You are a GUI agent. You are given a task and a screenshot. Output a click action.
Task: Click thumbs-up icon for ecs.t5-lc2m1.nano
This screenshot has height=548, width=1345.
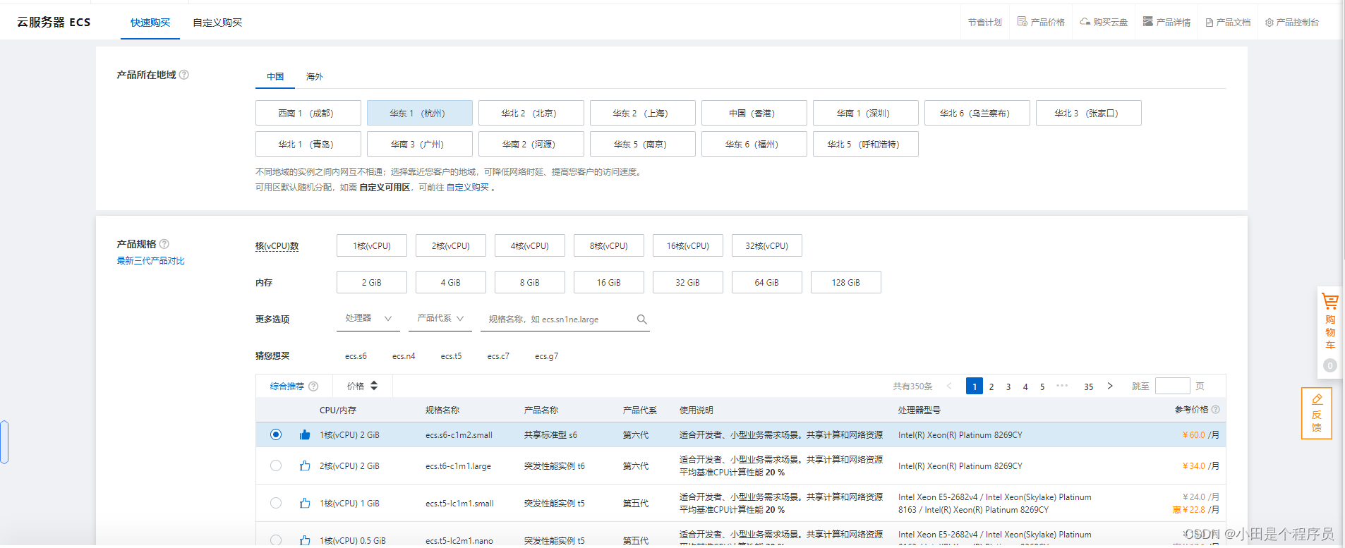[x=305, y=540]
